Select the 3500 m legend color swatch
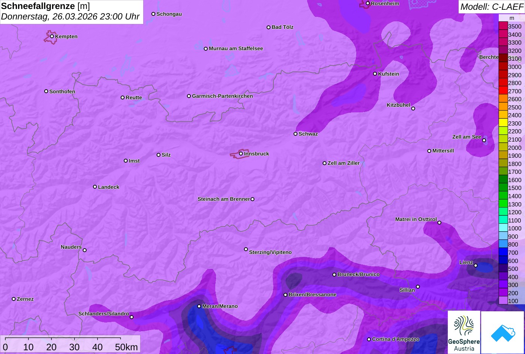Viewport: 525px width, 354px height. (x=503, y=26)
